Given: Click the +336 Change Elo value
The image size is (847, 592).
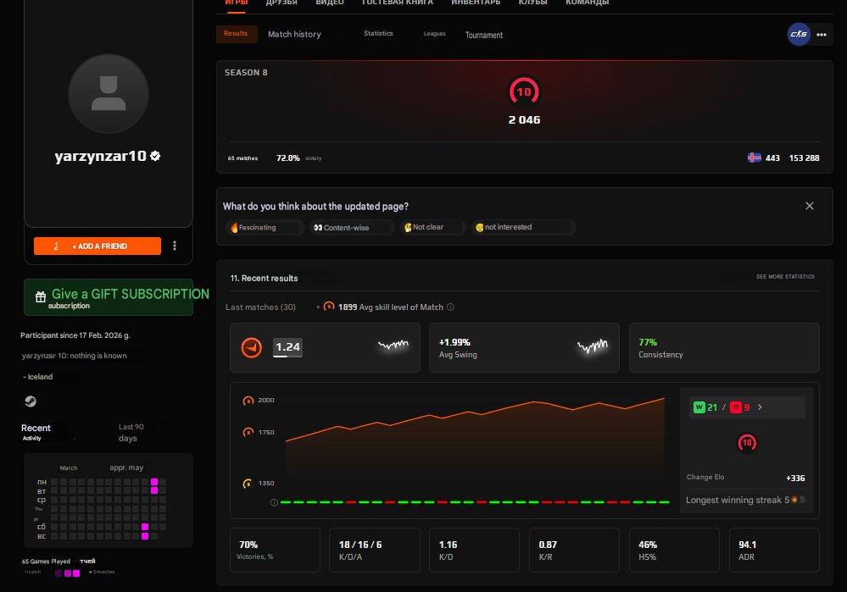Looking at the screenshot, I should point(795,479).
